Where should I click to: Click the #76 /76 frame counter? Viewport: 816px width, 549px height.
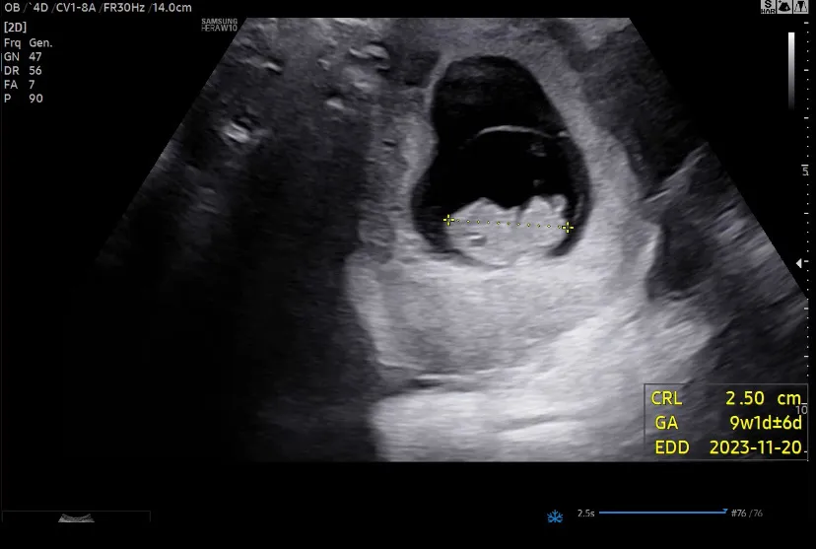coord(747,514)
